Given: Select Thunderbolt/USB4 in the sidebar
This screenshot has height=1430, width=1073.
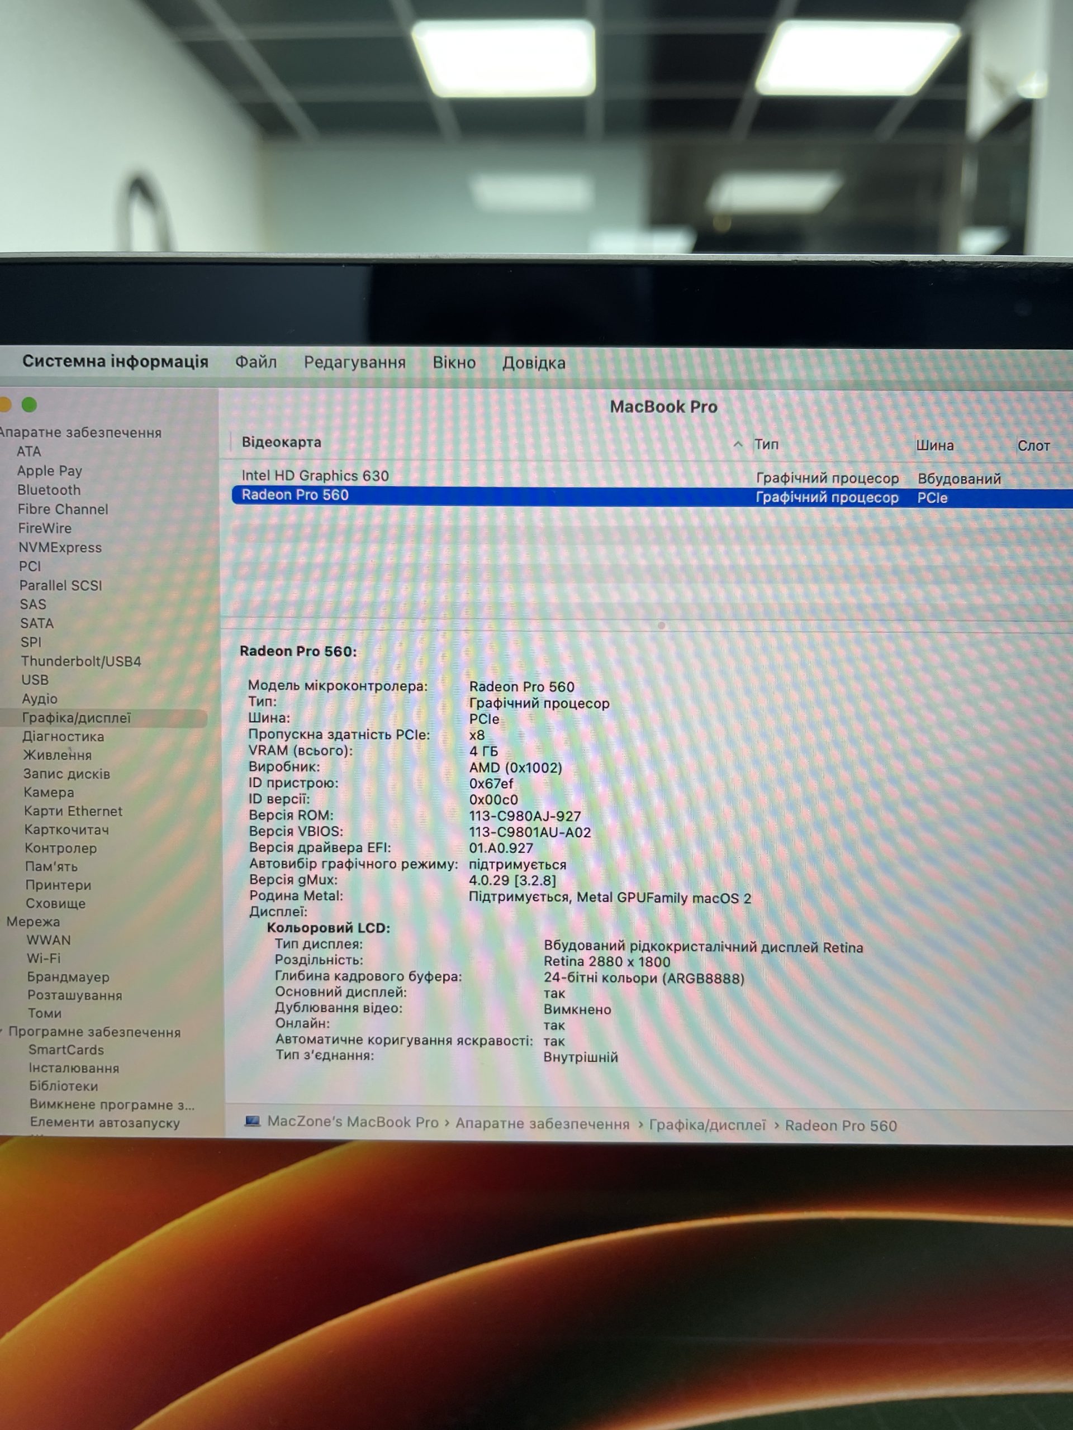Looking at the screenshot, I should point(81,661).
